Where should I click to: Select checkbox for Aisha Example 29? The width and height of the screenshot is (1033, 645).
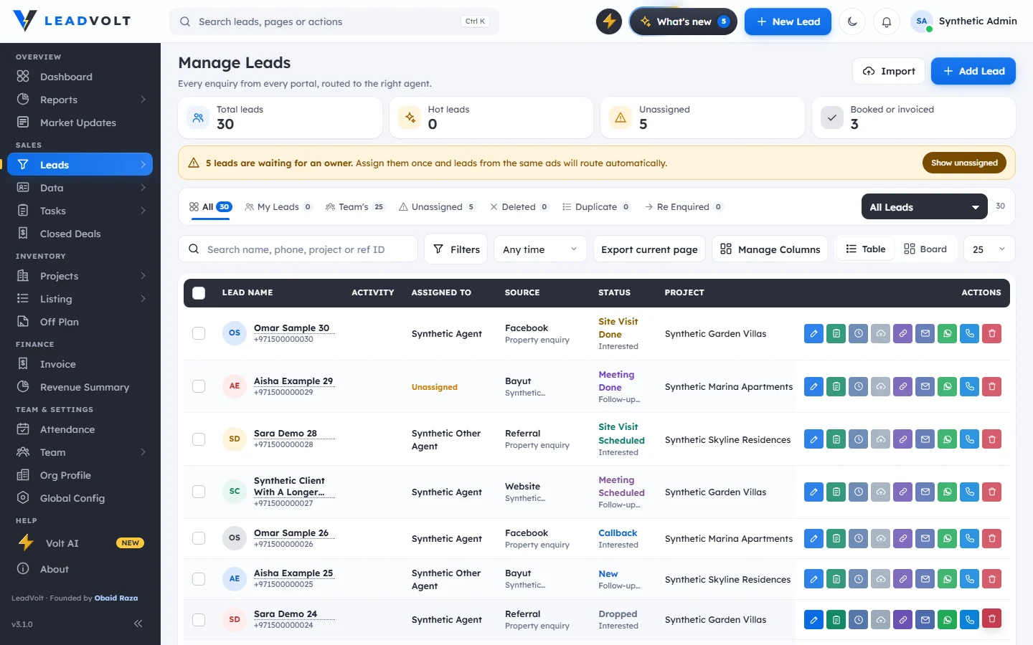[199, 386]
